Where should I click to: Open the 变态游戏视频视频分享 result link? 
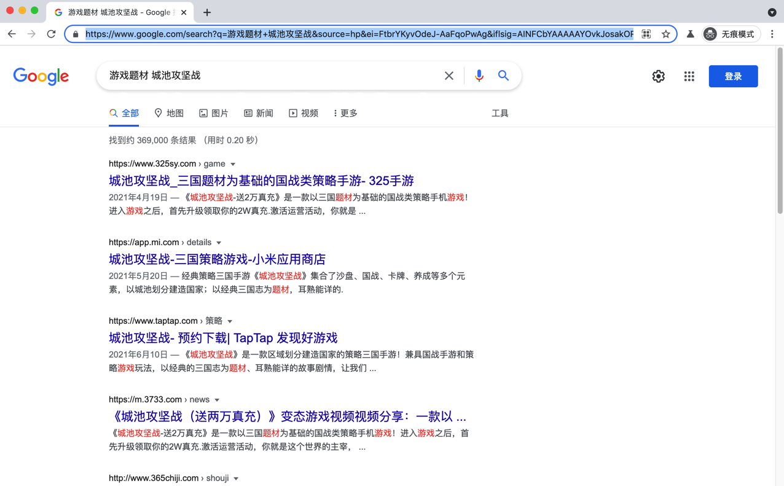pos(288,417)
